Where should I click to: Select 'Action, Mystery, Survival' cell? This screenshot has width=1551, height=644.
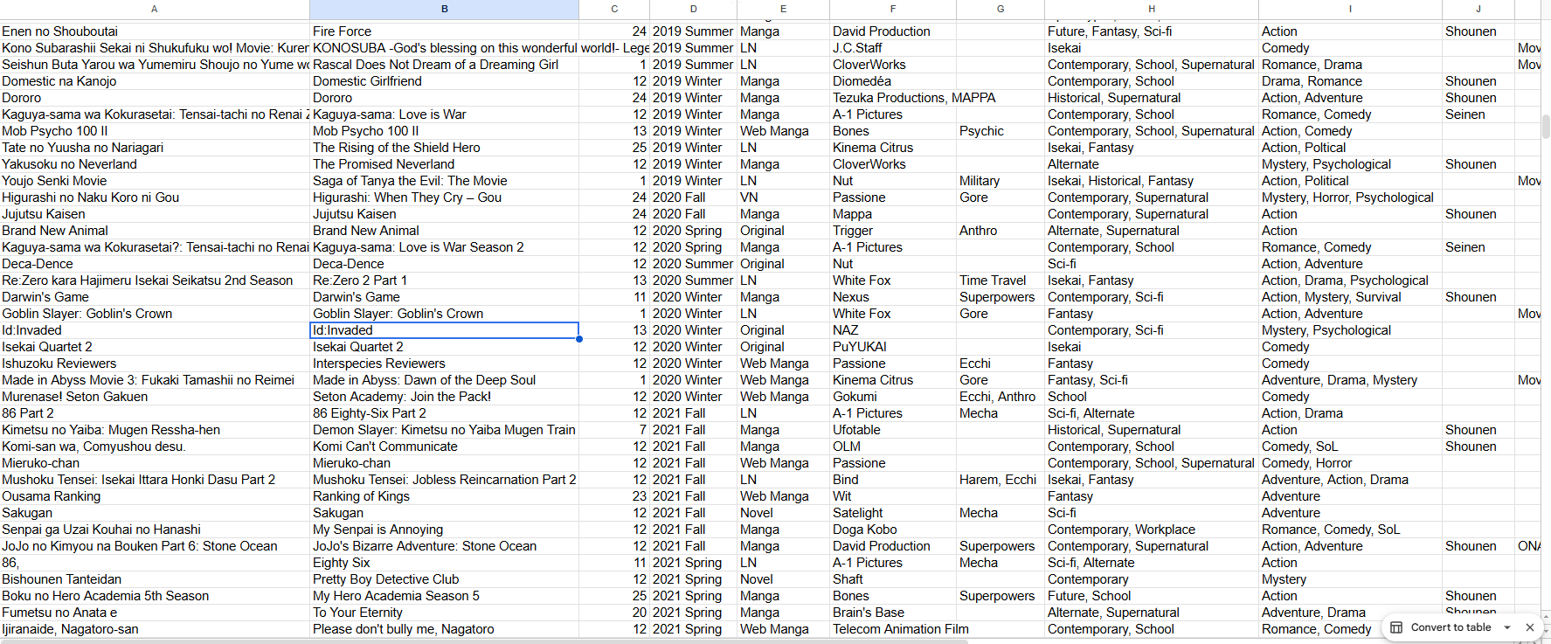[1350, 297]
